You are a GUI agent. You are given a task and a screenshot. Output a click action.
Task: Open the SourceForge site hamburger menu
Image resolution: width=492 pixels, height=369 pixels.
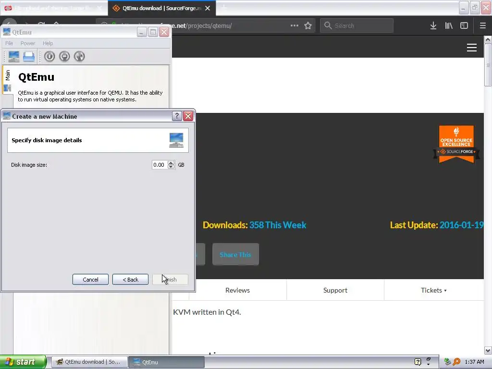point(472,48)
